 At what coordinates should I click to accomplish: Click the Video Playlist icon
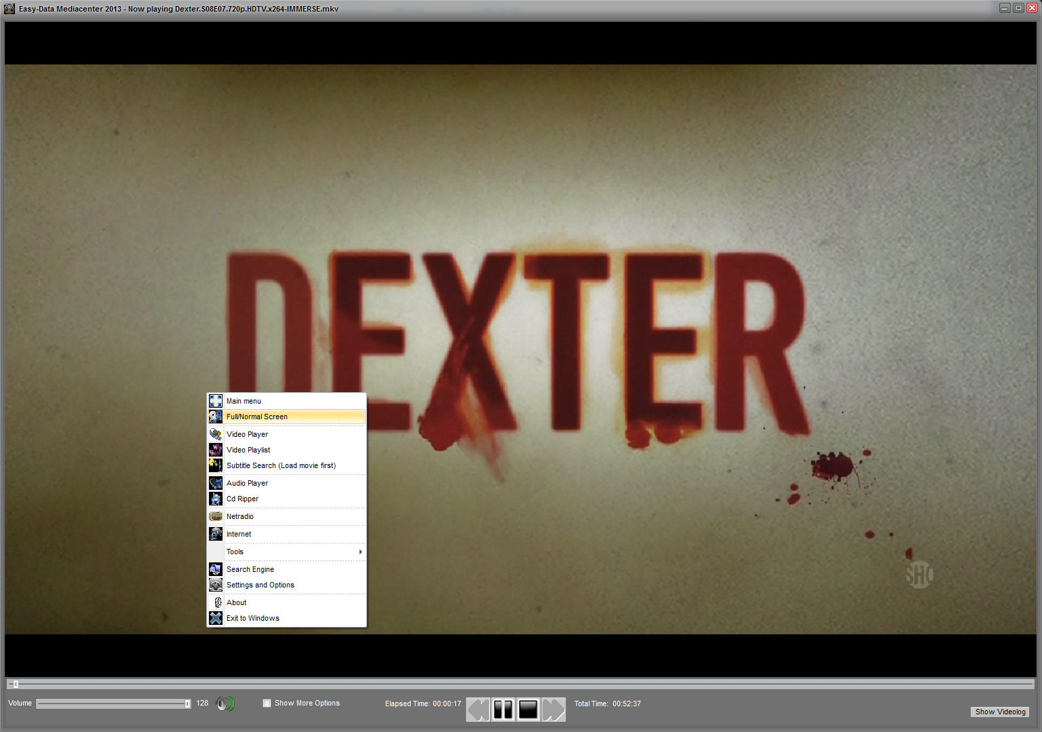tap(216, 450)
